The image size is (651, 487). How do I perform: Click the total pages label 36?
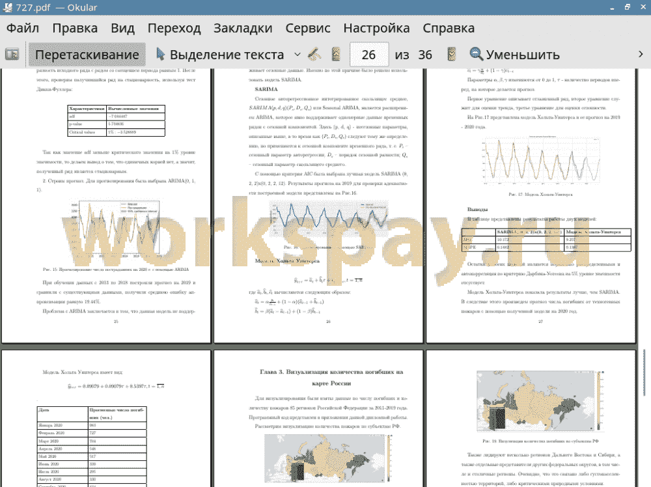[424, 55]
